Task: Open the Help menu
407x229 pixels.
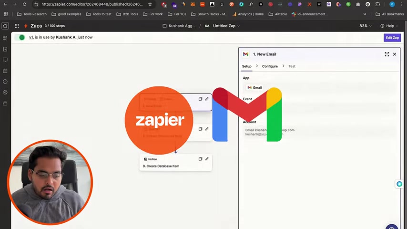Action: (x=389, y=26)
